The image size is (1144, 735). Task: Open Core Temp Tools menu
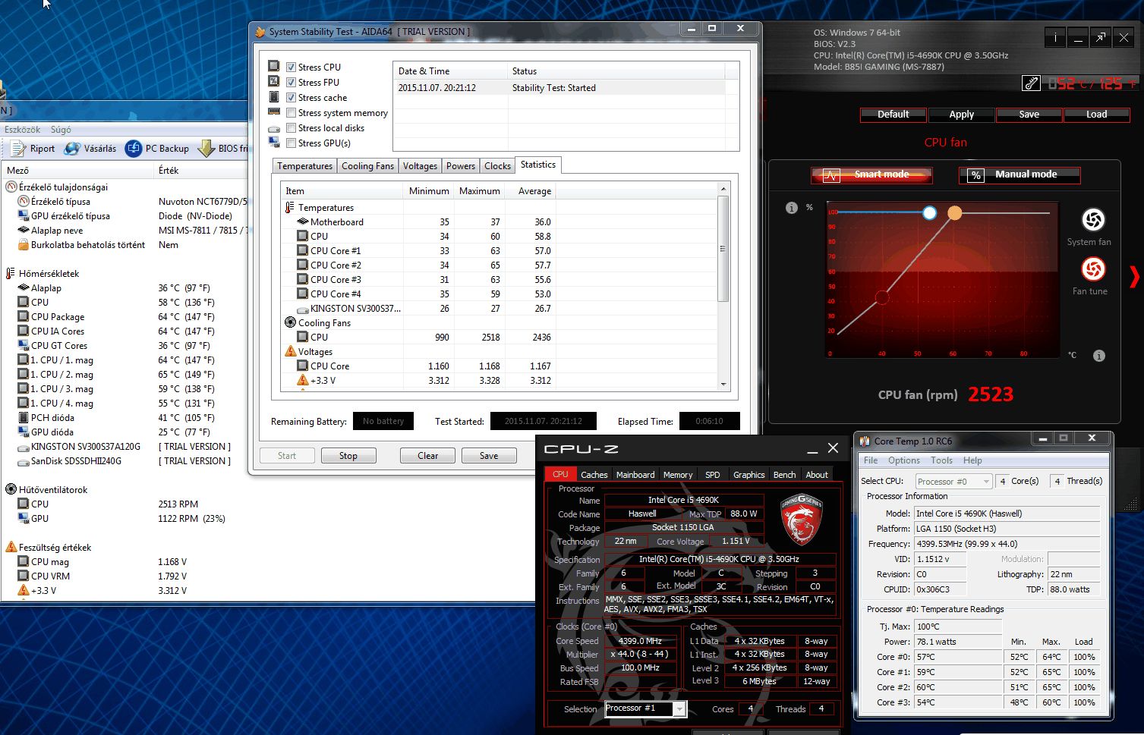[x=941, y=460]
